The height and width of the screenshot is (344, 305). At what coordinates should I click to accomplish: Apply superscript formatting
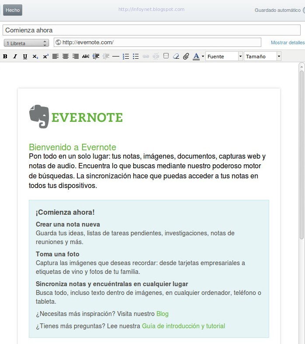point(45,57)
